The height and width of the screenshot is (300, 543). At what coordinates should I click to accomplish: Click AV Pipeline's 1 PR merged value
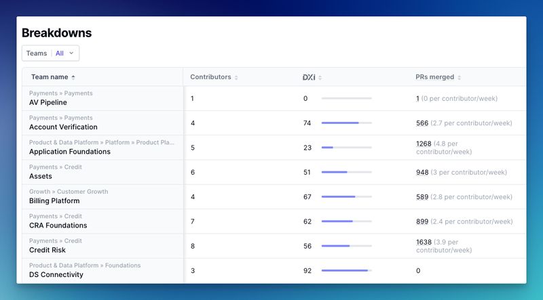tap(417, 98)
